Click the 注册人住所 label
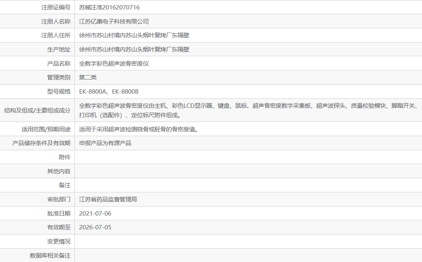The height and width of the screenshot is (262, 422). click(56, 35)
